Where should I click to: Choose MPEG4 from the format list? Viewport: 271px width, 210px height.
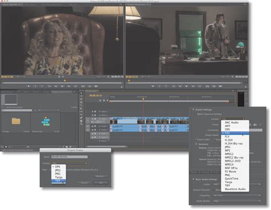tap(235, 164)
